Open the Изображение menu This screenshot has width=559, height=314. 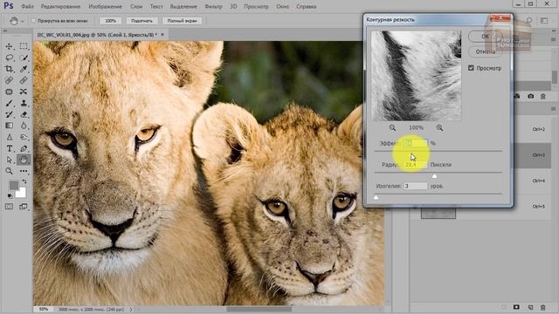(x=105, y=6)
